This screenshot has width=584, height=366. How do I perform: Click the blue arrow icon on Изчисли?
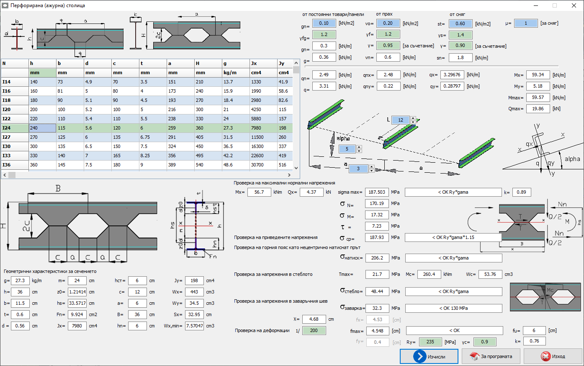(419, 356)
